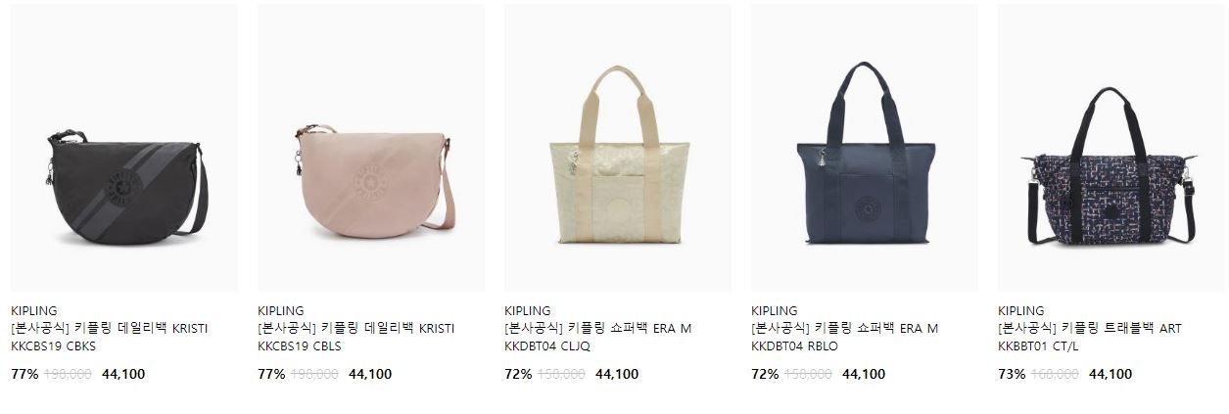Click KIPLING brand name above black KRISTI bag
This screenshot has width=1229, height=414.
(34, 310)
